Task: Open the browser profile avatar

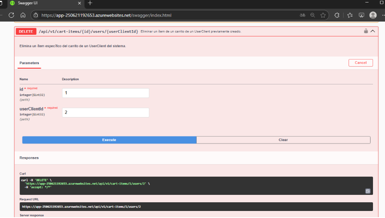Action: (373, 15)
